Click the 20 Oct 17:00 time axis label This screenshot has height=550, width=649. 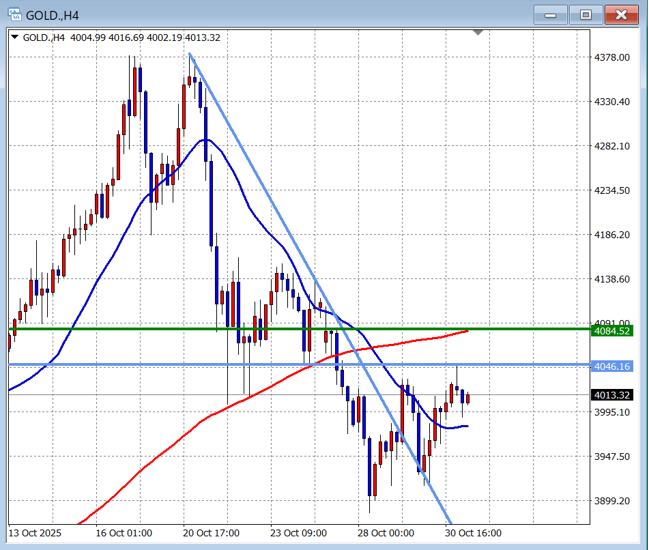click(212, 533)
